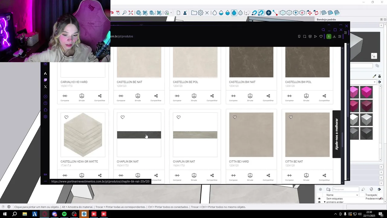Open the CHAPLIN BK NAT product thumbnail

click(139, 135)
